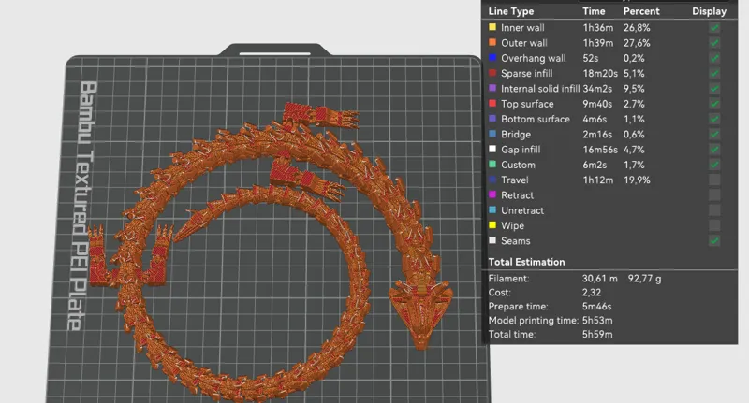
Task: Enable Wipe display checkbox
Action: pos(714,225)
